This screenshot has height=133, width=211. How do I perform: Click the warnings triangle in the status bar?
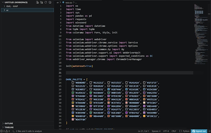click(x=7, y=131)
